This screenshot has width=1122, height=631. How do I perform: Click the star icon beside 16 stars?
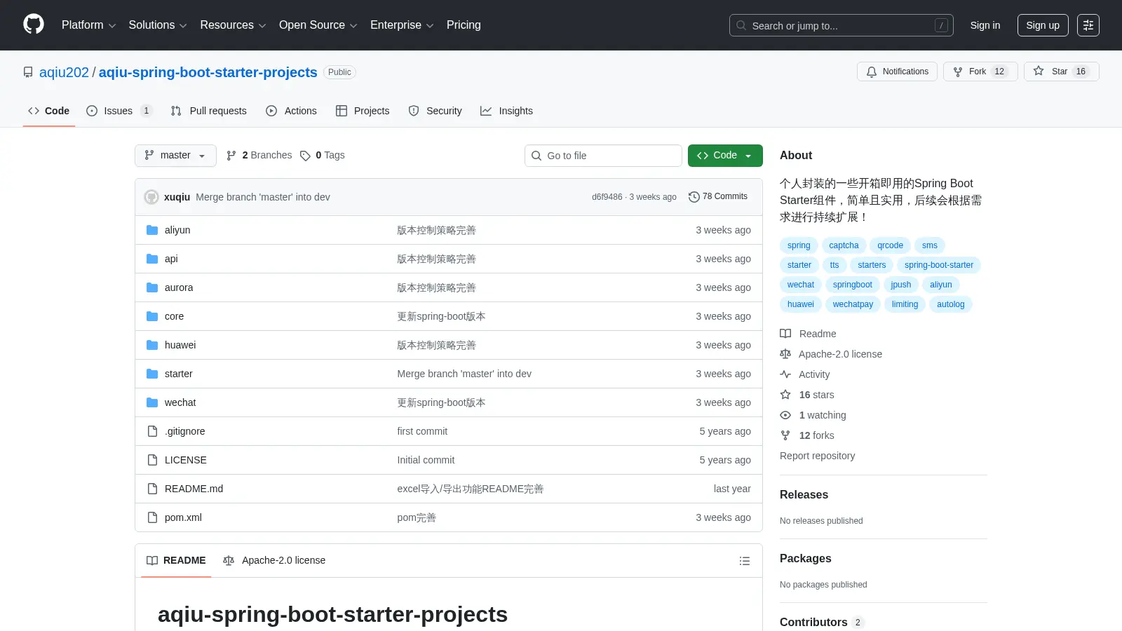coord(785,395)
